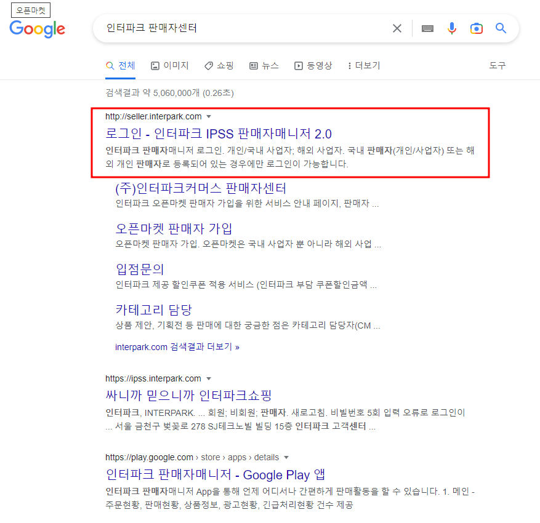The height and width of the screenshot is (523, 540).
Task: Open (주)인터파크커머스 판매자센터 sitelink
Action: (x=201, y=188)
